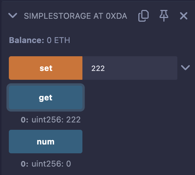The width and height of the screenshot is (195, 175).
Task: Click the orange set transaction button
Action: [46, 68]
